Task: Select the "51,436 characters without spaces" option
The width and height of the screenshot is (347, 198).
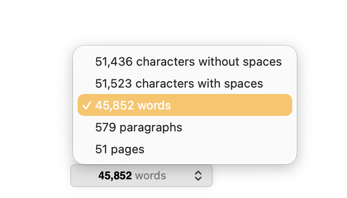Action: [185, 62]
